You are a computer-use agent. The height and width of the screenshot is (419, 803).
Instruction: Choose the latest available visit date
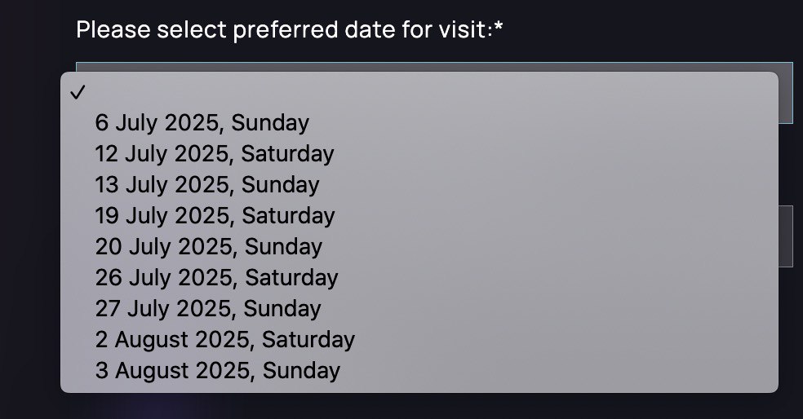click(x=217, y=371)
